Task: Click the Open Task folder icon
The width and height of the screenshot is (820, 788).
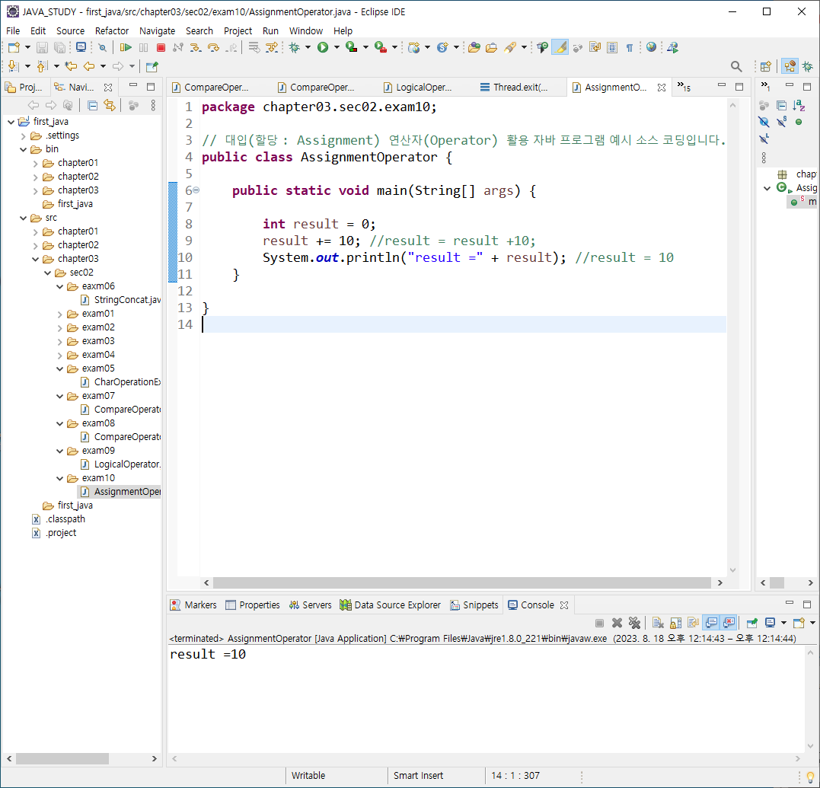Action: (492, 47)
